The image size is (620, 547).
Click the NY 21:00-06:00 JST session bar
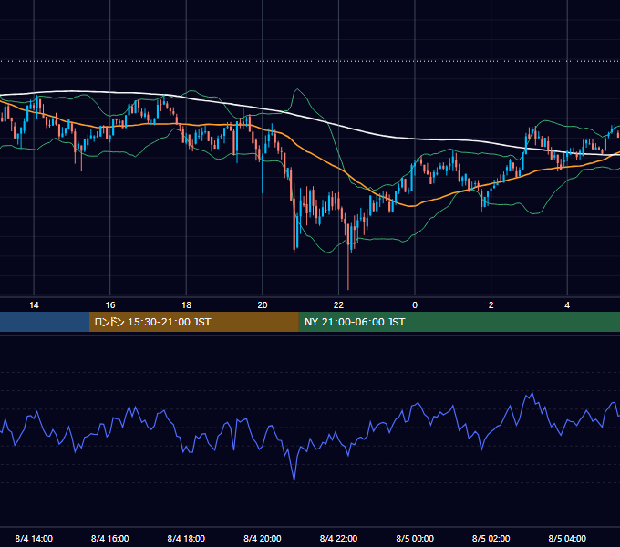[459, 322]
